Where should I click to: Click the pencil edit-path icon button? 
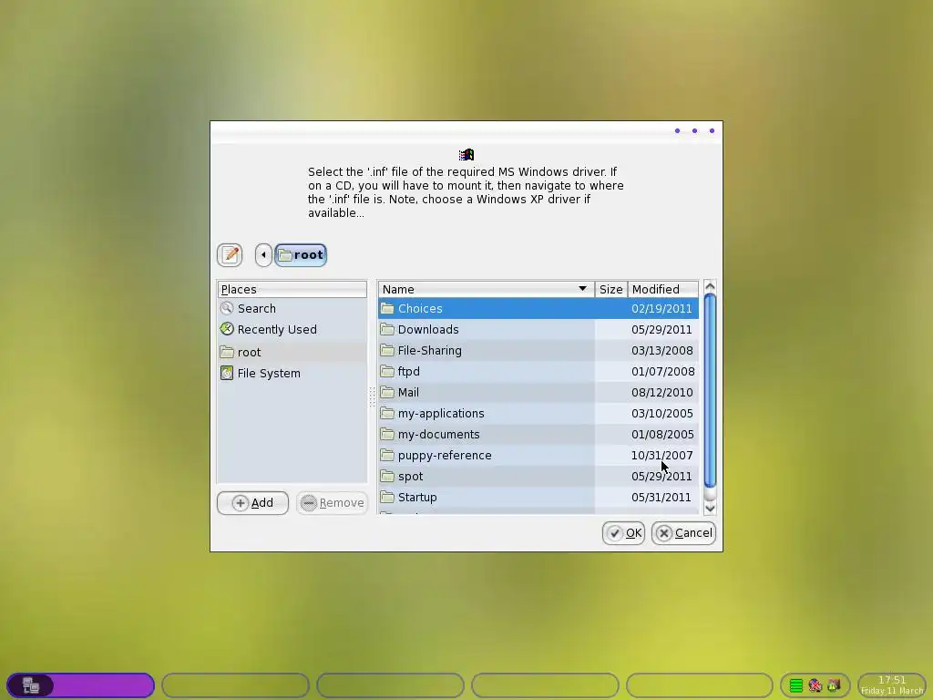tap(230, 255)
